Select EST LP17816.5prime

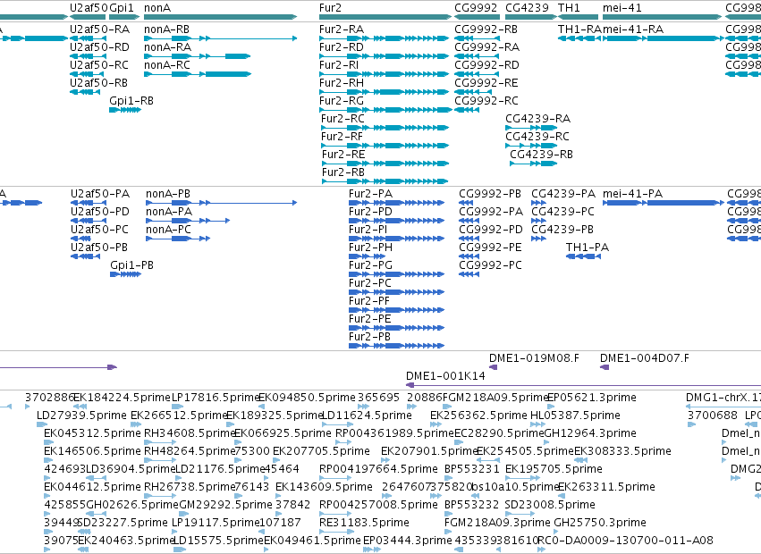pyautogui.click(x=178, y=407)
